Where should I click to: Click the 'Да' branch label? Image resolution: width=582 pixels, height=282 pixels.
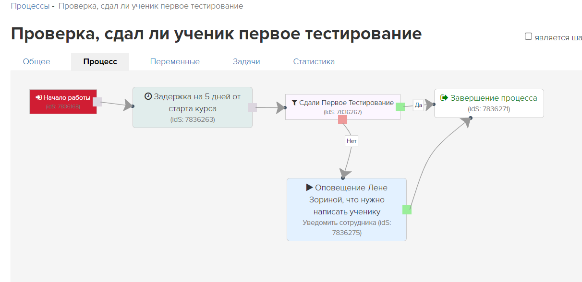(x=418, y=105)
